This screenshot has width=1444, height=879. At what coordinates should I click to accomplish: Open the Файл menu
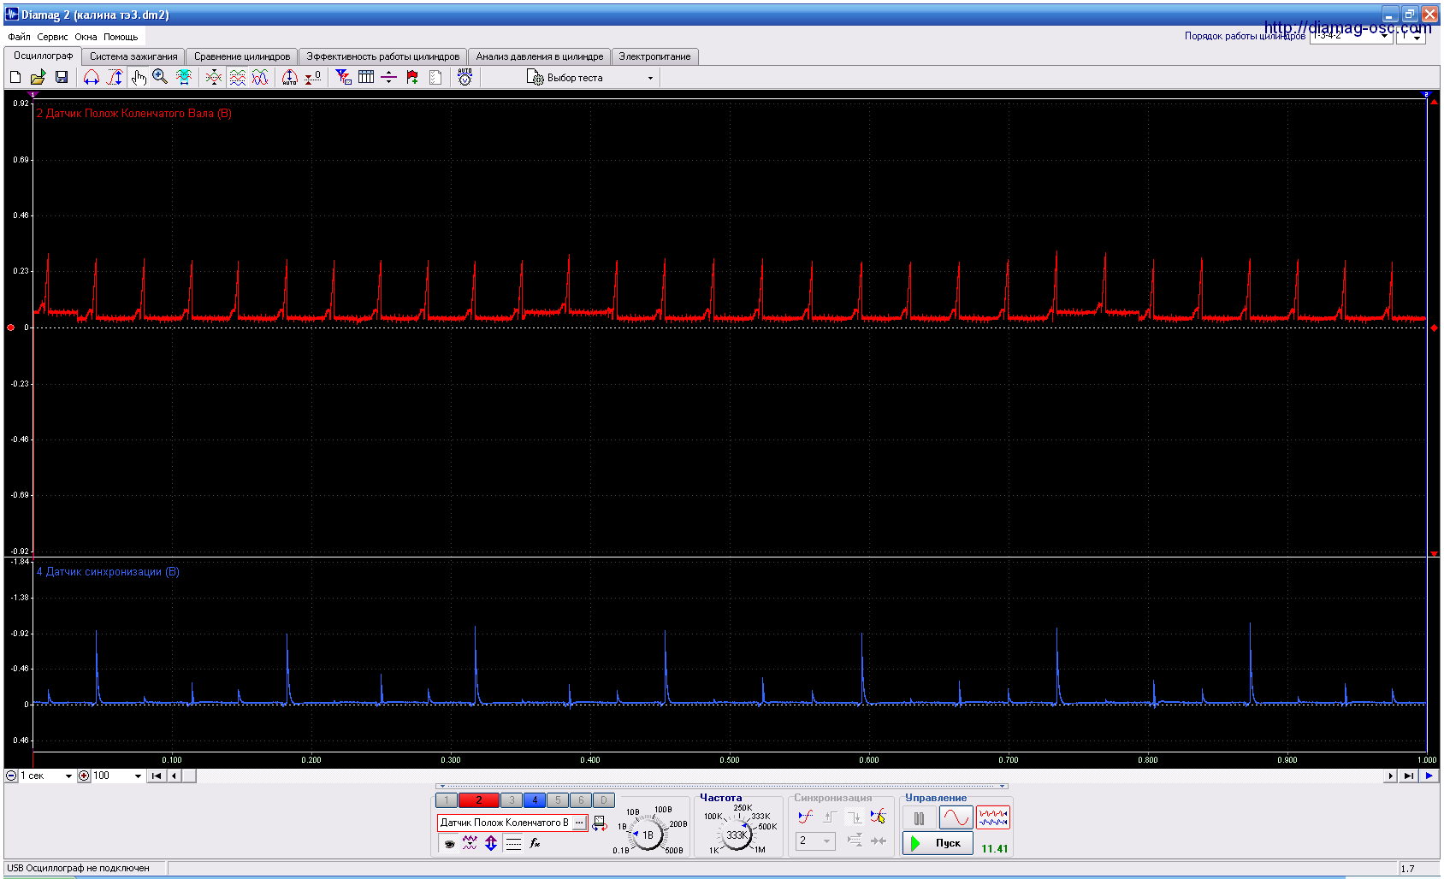[x=19, y=37]
